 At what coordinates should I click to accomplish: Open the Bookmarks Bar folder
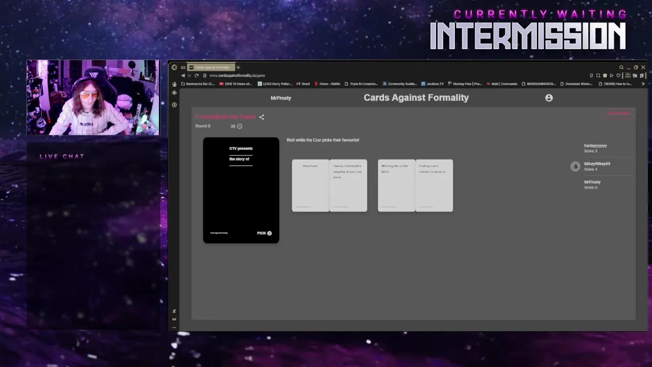pos(198,84)
